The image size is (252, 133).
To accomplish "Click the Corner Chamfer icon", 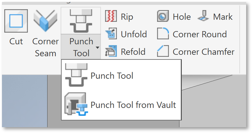I will [x=163, y=51].
